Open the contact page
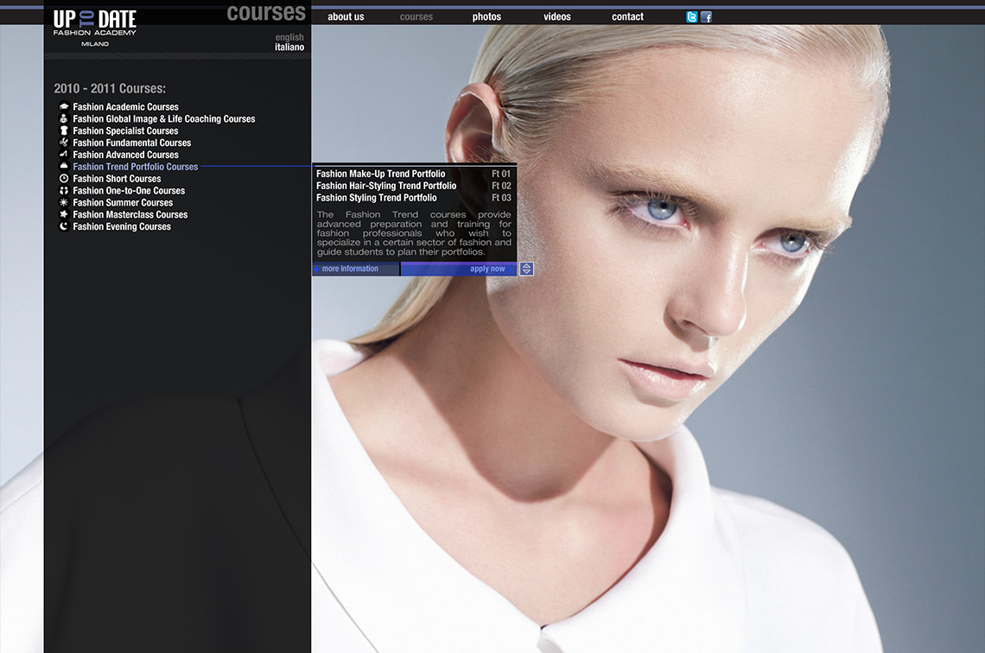This screenshot has width=985, height=653. (x=627, y=17)
